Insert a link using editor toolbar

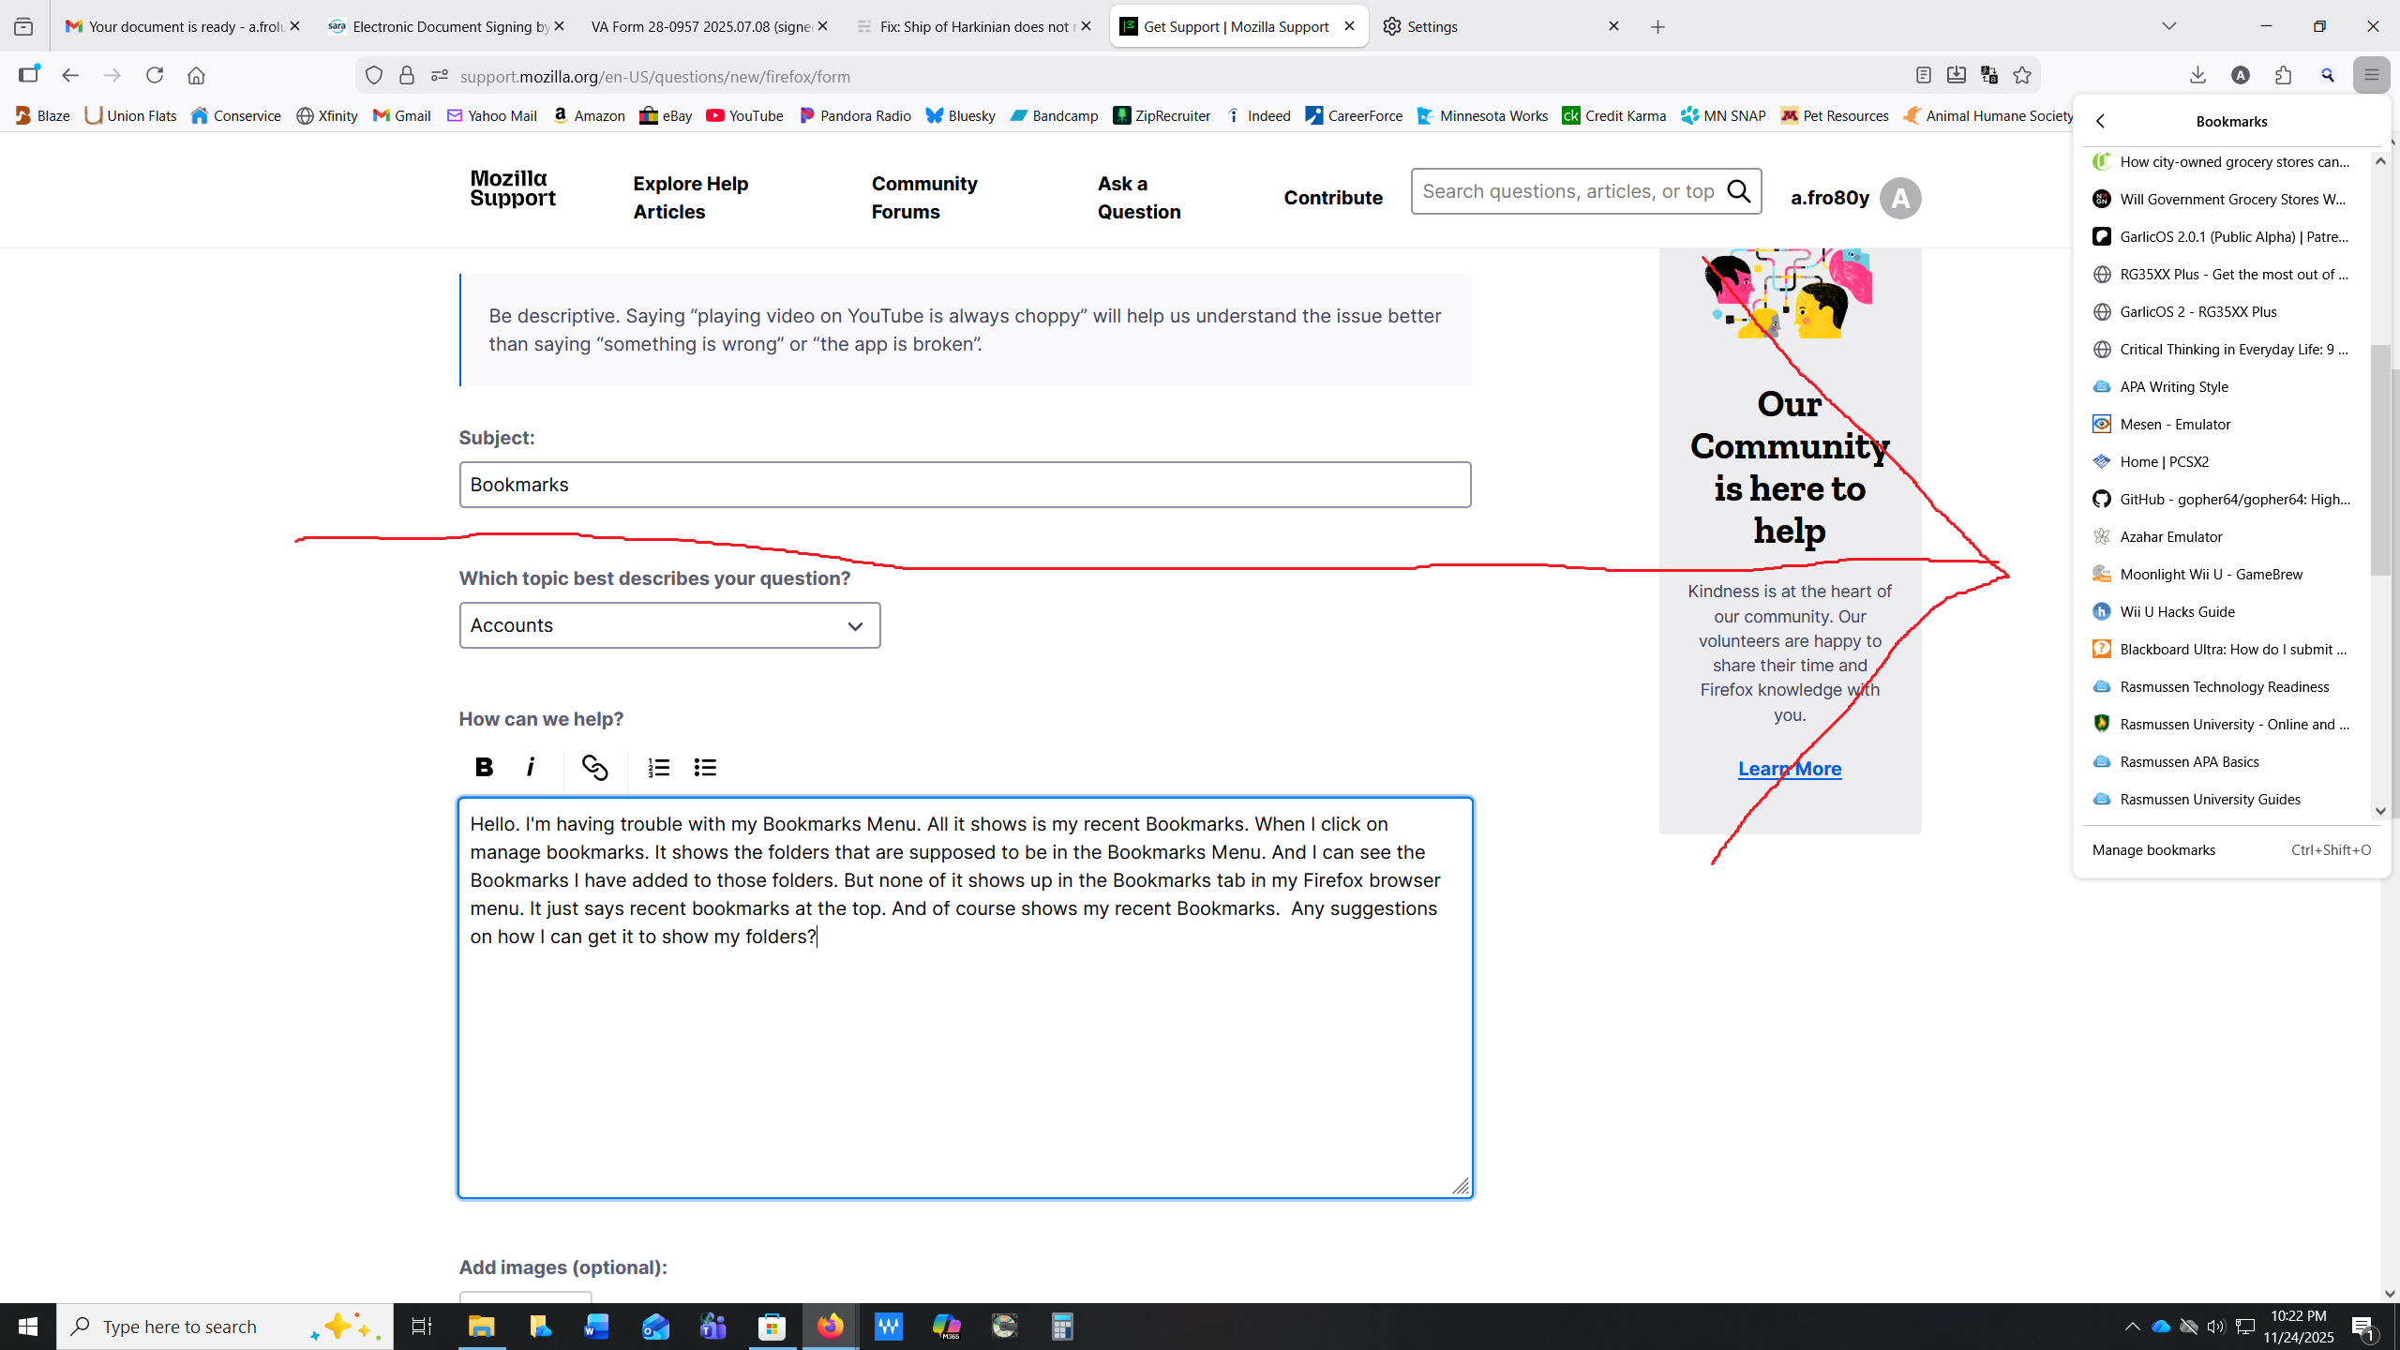594,767
